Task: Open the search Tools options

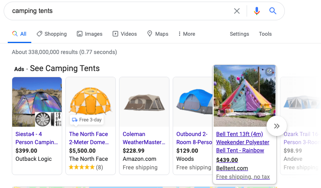Action: pyautogui.click(x=265, y=34)
